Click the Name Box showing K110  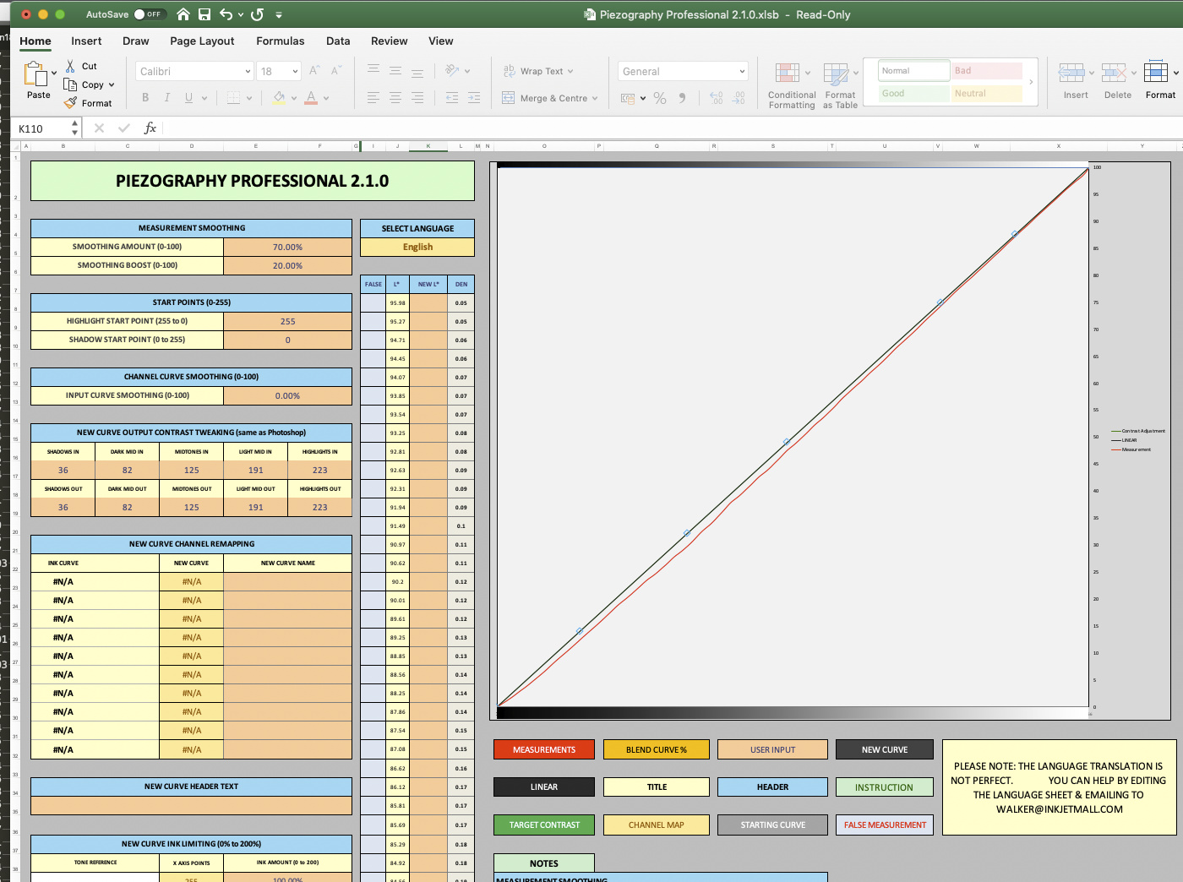pyautogui.click(x=42, y=128)
